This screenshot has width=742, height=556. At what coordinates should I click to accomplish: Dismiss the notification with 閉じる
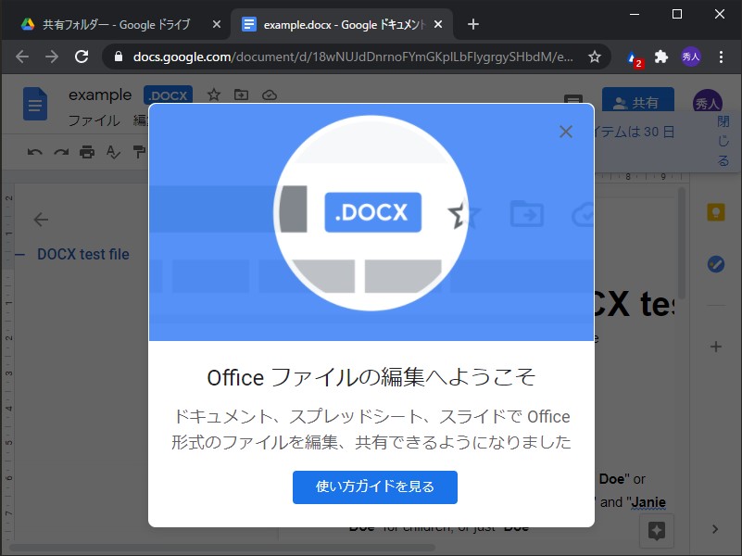(x=723, y=141)
